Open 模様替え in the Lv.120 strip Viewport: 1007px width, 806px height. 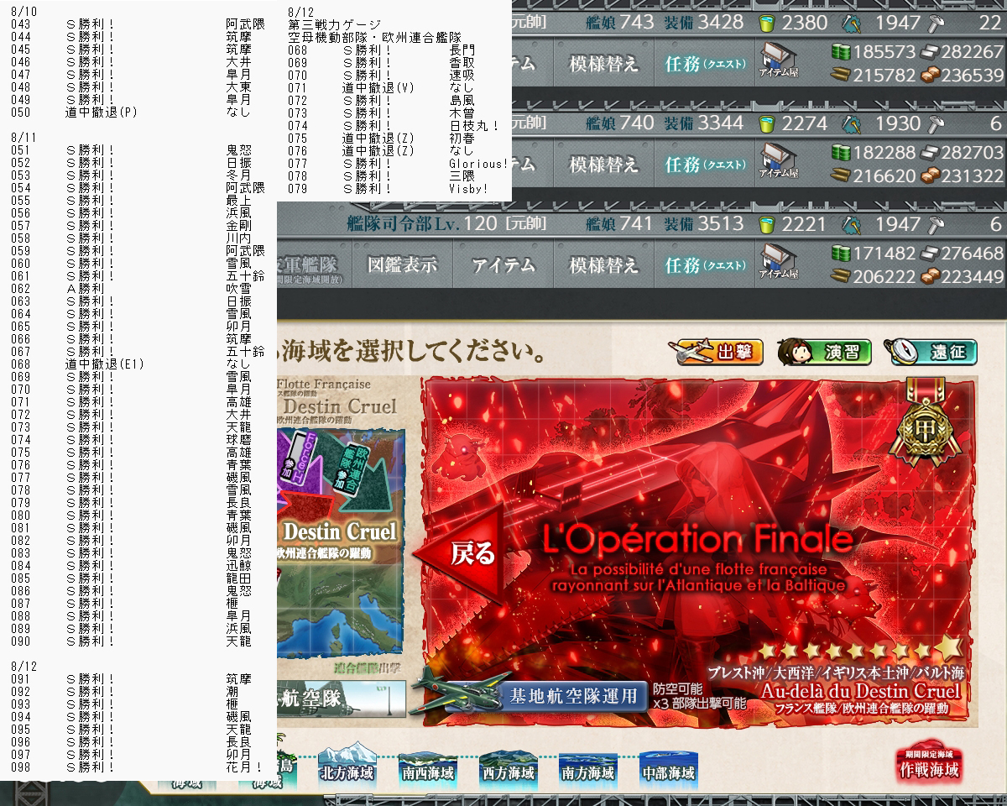[604, 265]
